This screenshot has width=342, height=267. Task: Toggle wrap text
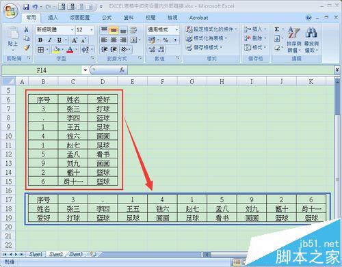[x=133, y=30]
